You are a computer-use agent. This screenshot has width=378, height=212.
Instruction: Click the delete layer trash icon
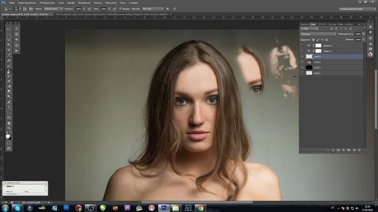coord(359,150)
